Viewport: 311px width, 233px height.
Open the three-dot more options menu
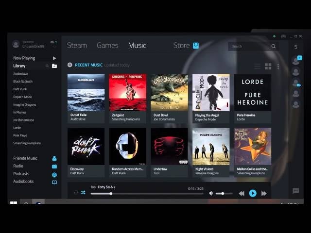pyautogui.click(x=278, y=67)
